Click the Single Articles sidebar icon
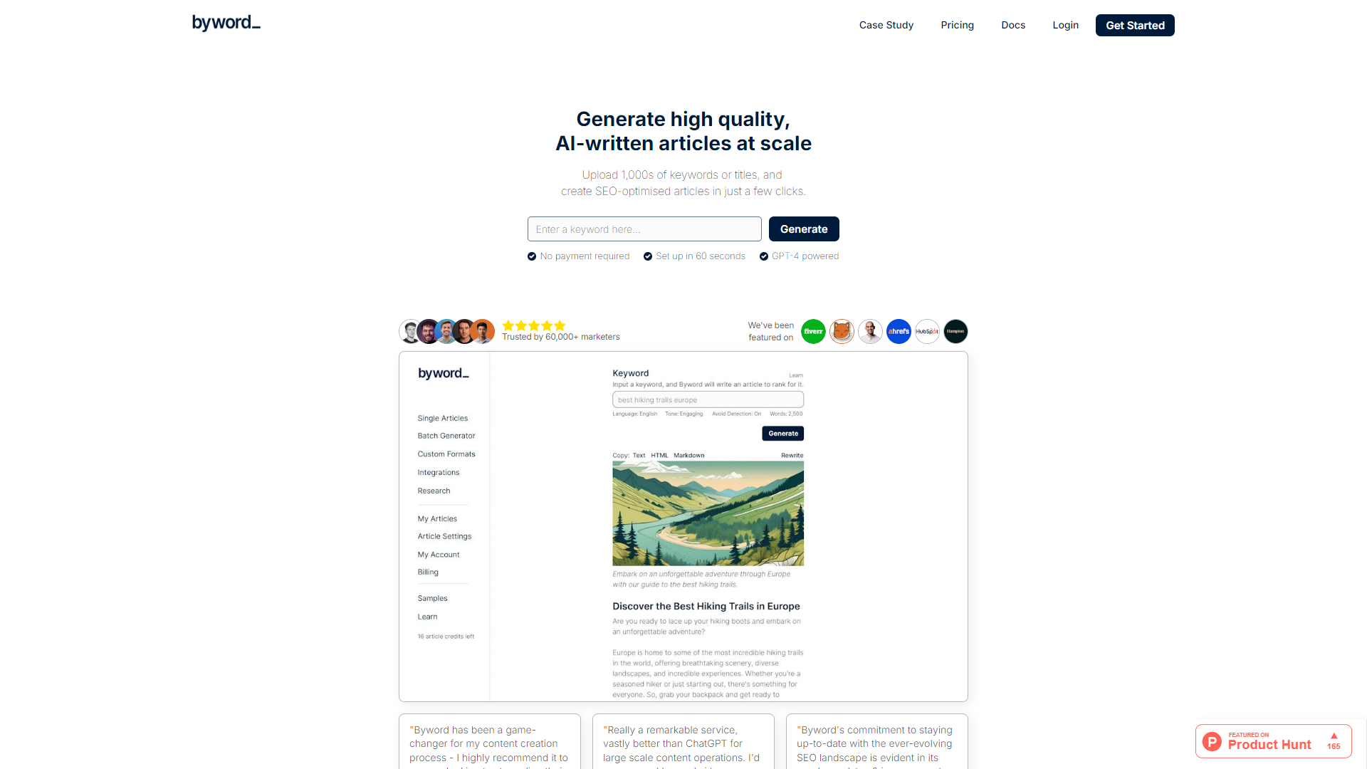The image size is (1367, 769). (441, 418)
